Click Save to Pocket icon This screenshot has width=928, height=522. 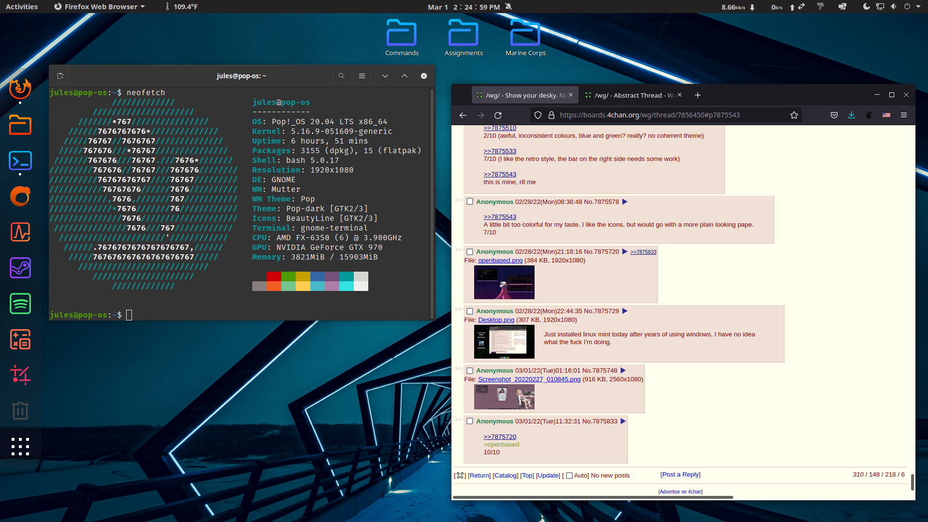(x=834, y=115)
